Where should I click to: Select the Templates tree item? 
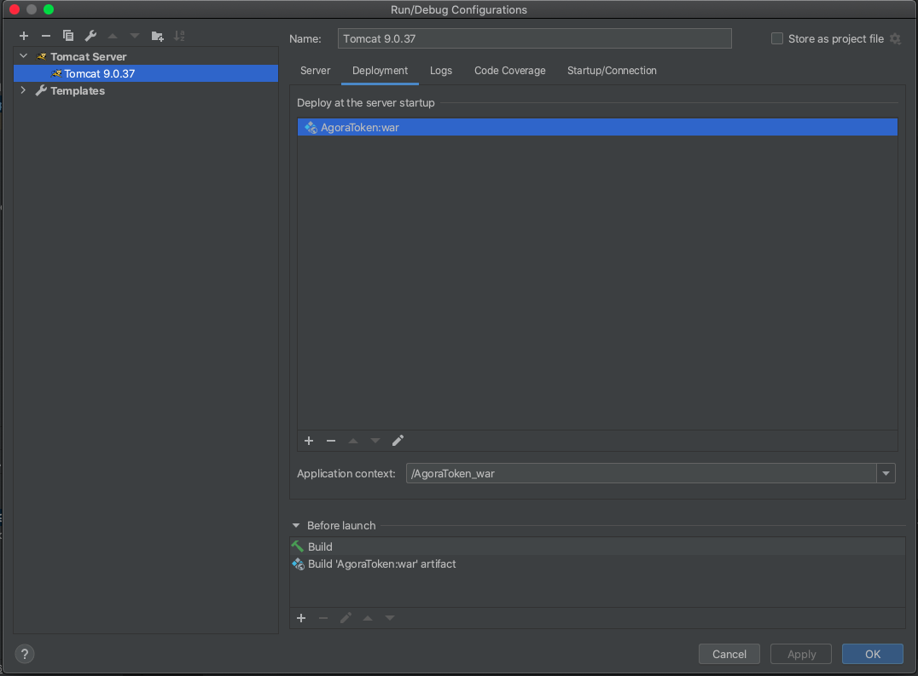pos(78,90)
